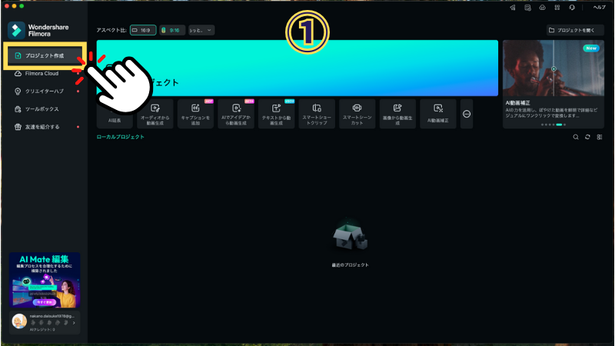615x346 pixels.
Task: Open 画像から動画生成 tool
Action: [x=397, y=113]
